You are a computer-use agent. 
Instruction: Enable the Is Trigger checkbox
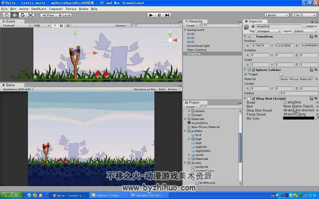coord(281,74)
